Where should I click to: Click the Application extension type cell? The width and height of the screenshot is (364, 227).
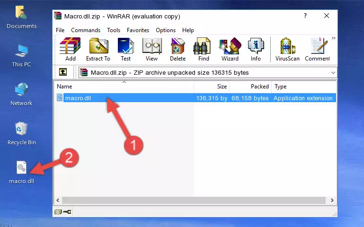point(303,98)
